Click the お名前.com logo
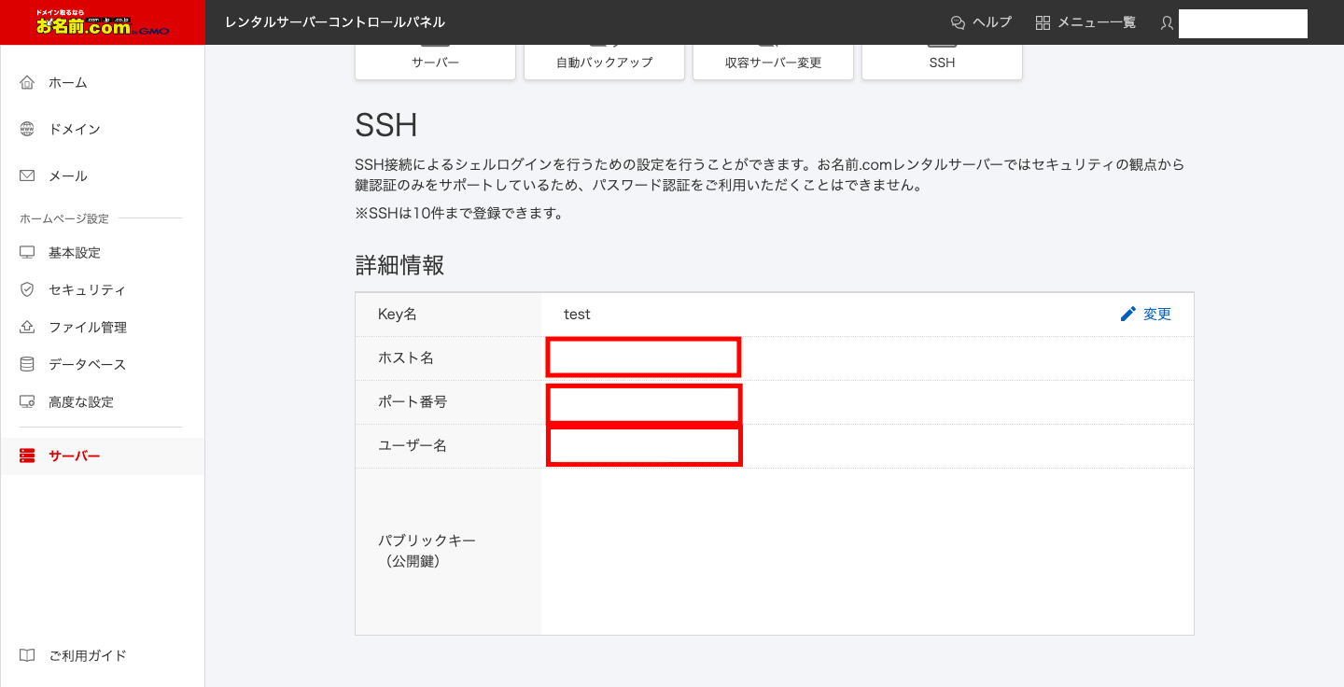Image resolution: width=1344 pixels, height=687 pixels. (x=103, y=22)
